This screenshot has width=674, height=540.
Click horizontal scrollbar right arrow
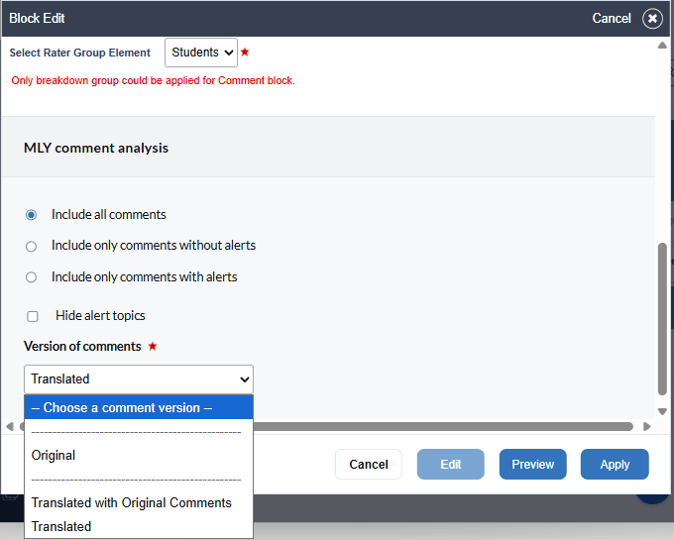[646, 427]
